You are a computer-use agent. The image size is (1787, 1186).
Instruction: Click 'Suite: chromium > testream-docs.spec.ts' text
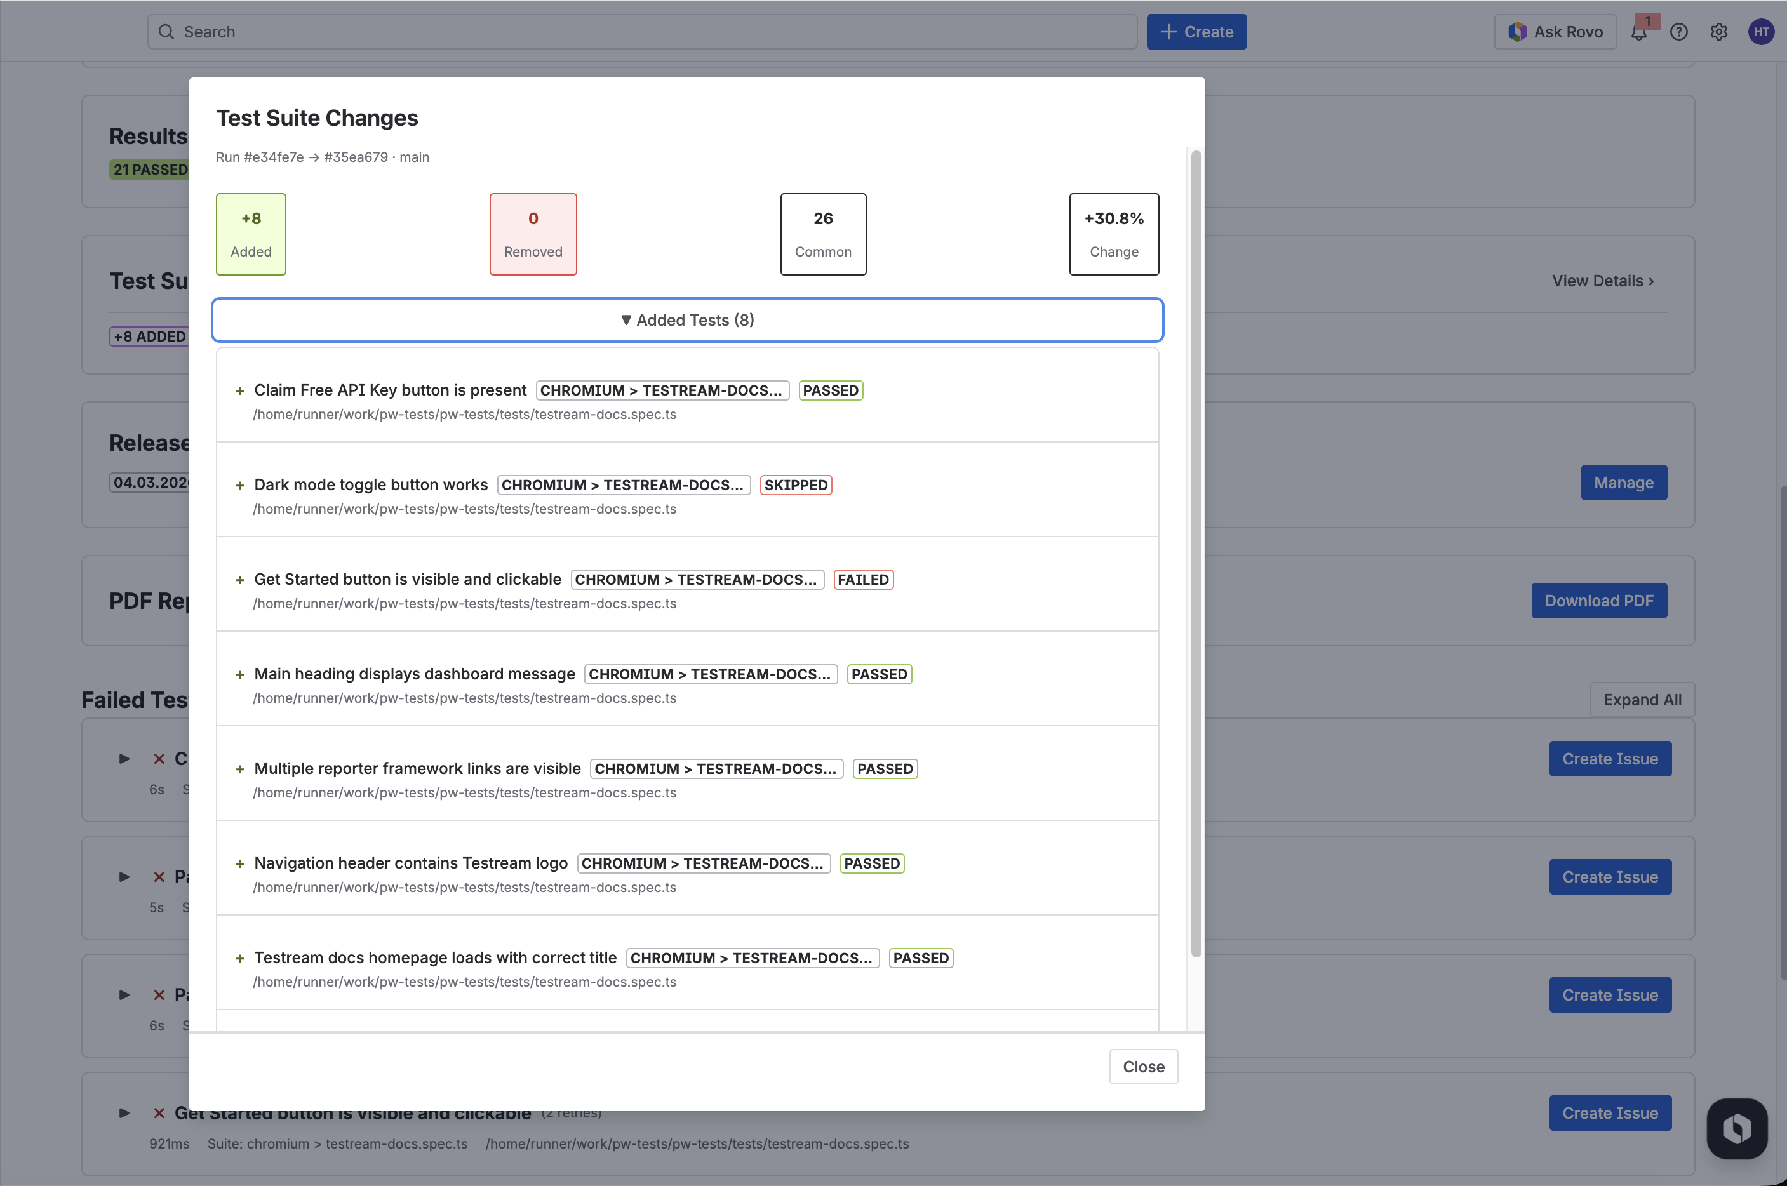click(x=337, y=1143)
